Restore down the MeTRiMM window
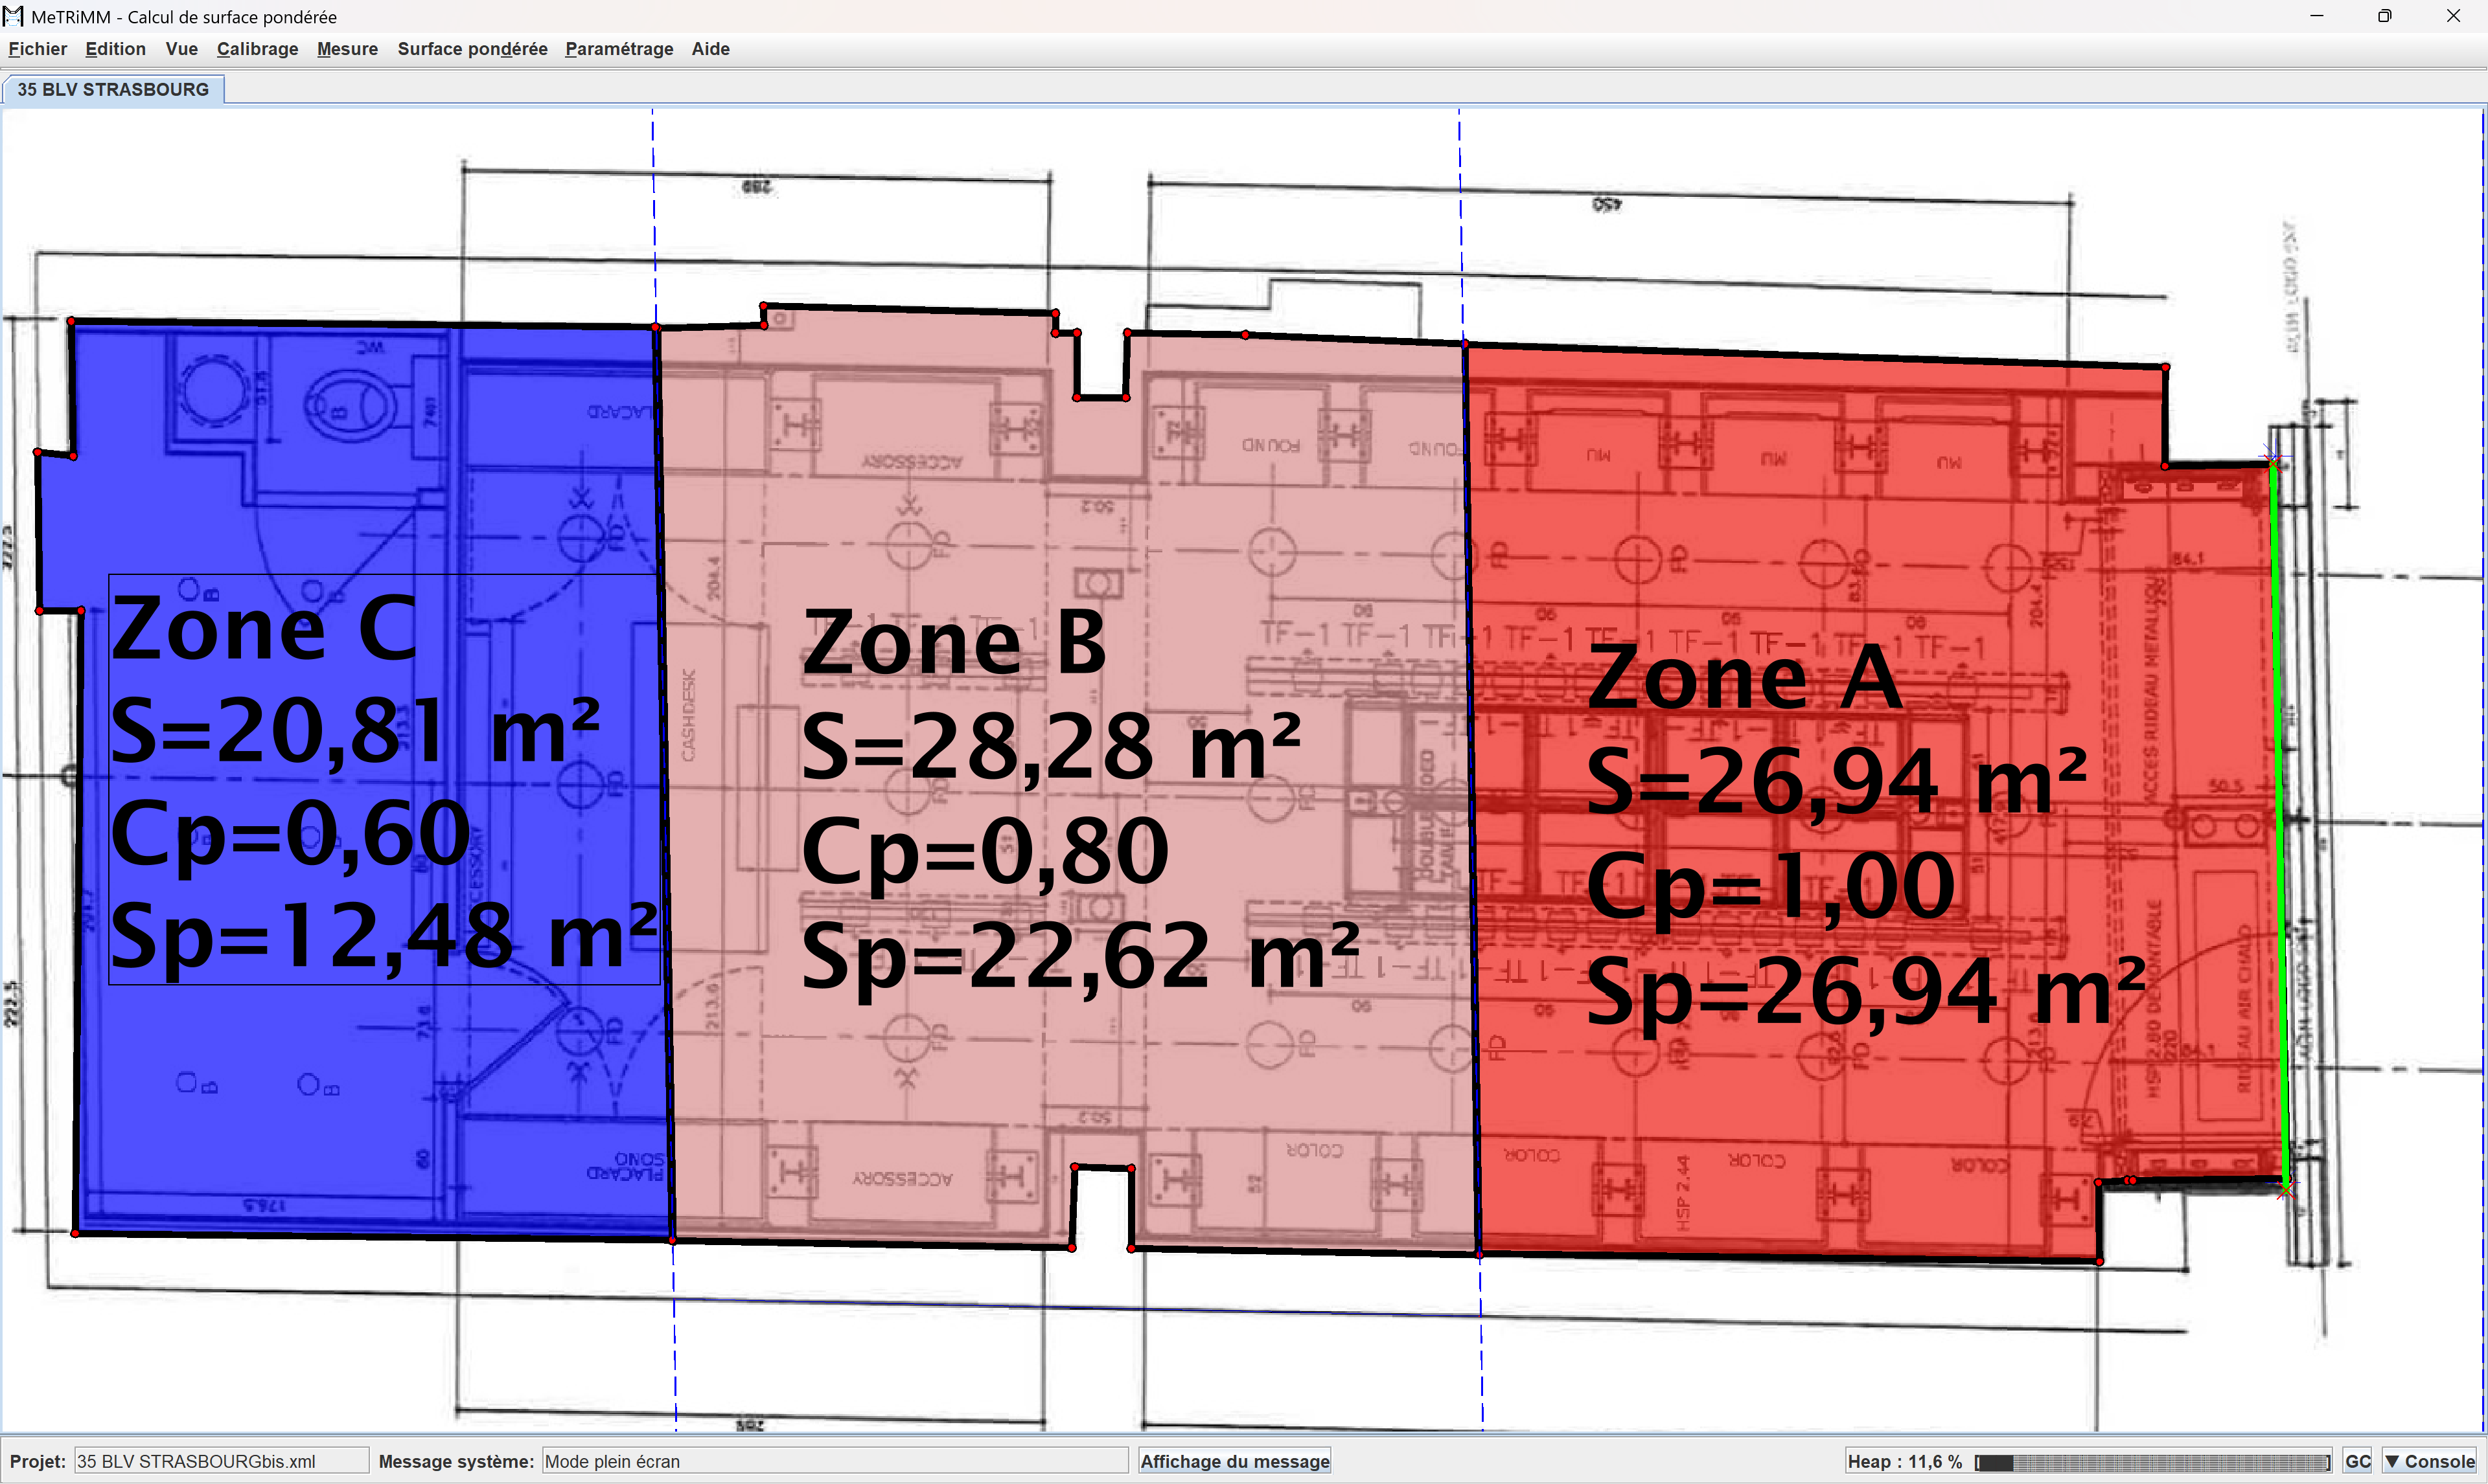The height and width of the screenshot is (1484, 2488). (x=2384, y=16)
